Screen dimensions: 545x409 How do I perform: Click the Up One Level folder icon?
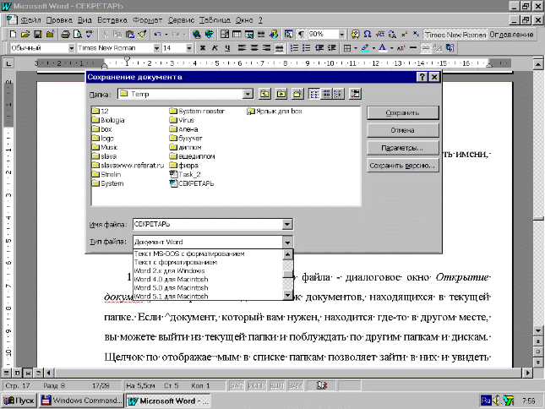click(264, 94)
